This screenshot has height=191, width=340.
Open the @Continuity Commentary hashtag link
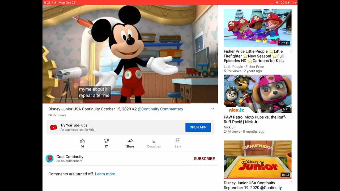coord(160,109)
